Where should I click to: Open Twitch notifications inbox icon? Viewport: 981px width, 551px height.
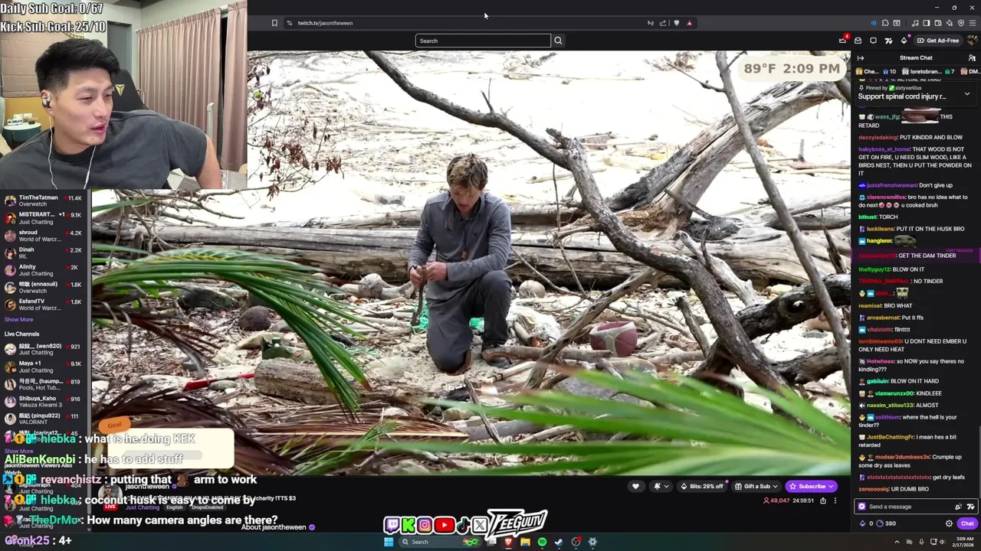[858, 41]
